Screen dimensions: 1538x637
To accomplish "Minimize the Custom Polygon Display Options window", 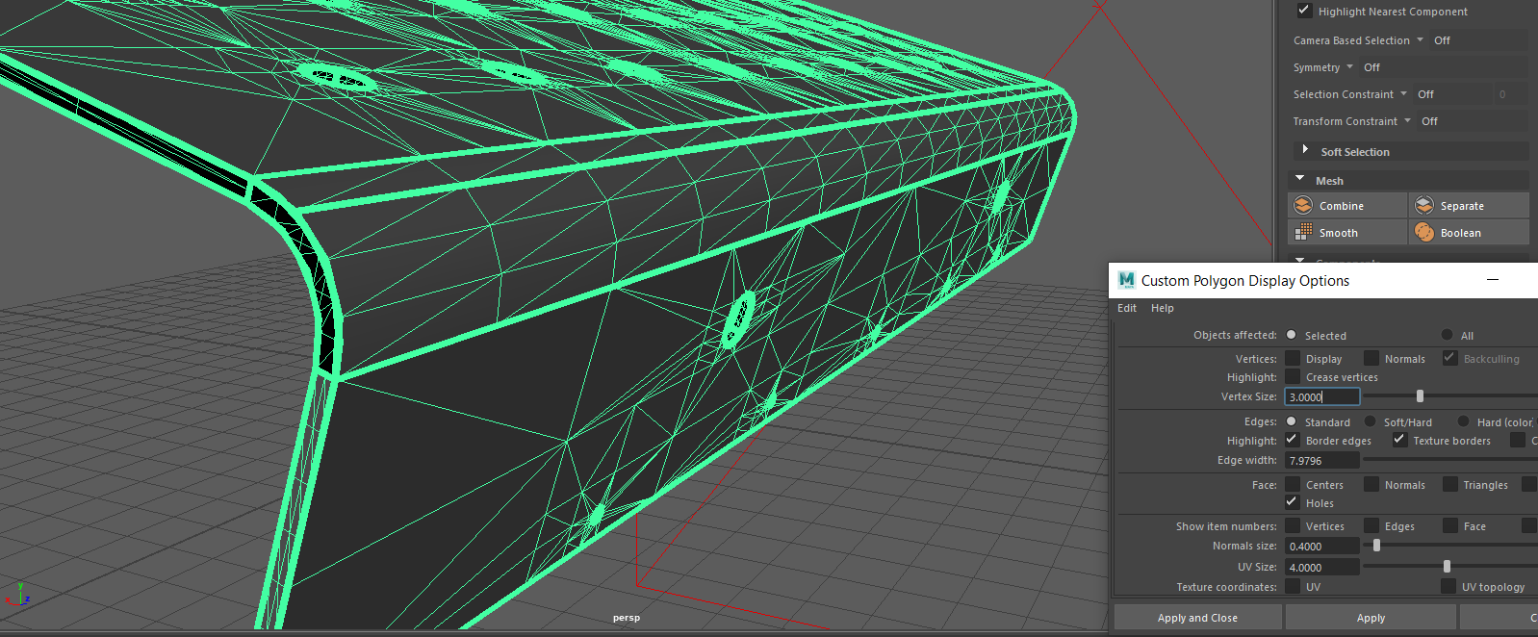I will coord(1493,280).
